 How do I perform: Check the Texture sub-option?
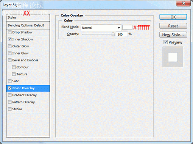pos(14,74)
